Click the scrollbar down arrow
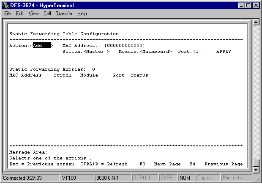Viewport: 262px width, 184px height. [255, 170]
